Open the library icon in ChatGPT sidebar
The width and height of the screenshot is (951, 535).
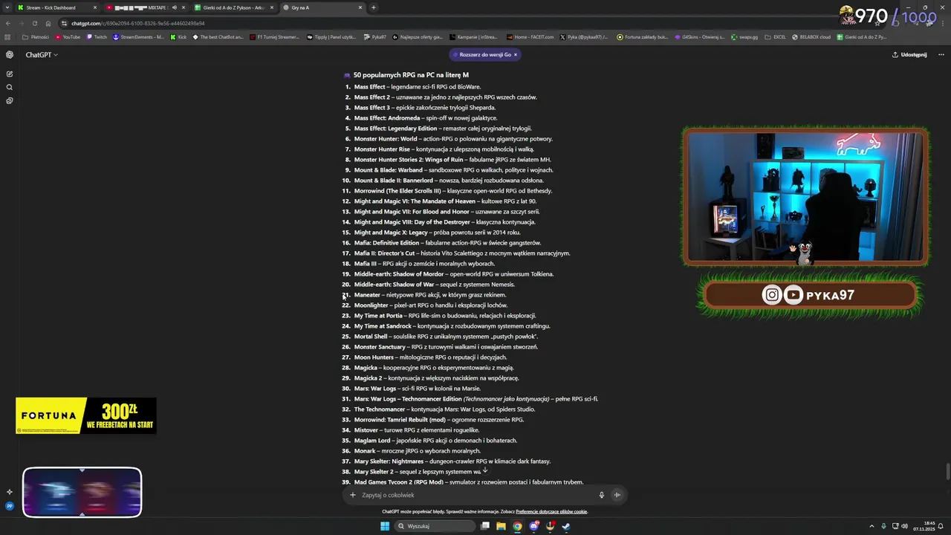tap(10, 100)
